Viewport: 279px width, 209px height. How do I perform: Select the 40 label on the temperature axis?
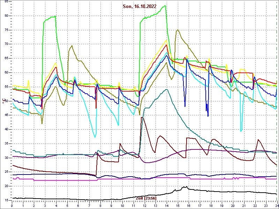6,129
